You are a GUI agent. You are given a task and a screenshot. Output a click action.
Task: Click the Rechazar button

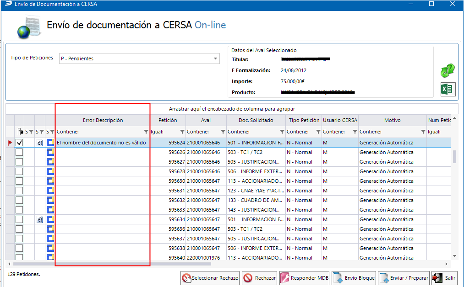point(259,278)
